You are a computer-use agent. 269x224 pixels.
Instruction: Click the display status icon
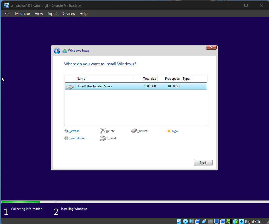pyautogui.click(x=216, y=221)
